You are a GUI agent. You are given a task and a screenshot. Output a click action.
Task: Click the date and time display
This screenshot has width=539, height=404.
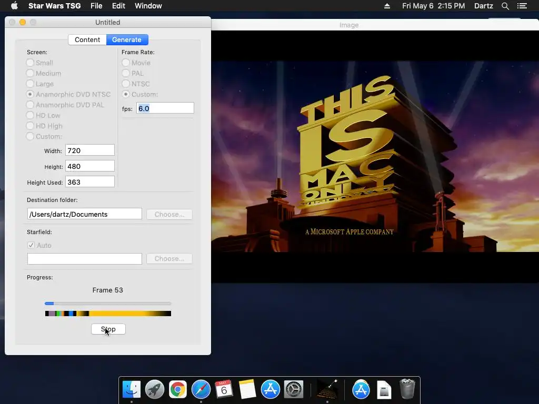(x=434, y=6)
